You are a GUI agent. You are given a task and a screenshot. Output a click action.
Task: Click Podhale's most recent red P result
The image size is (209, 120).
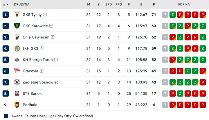pyautogui.click(x=173, y=105)
